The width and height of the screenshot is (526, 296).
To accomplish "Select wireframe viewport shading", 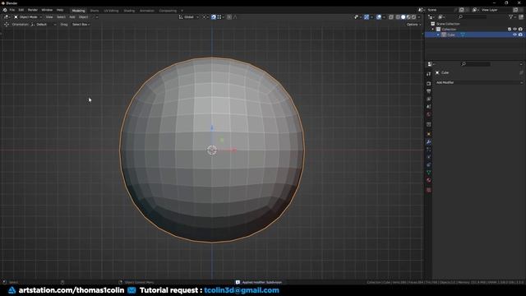I will coord(398,16).
